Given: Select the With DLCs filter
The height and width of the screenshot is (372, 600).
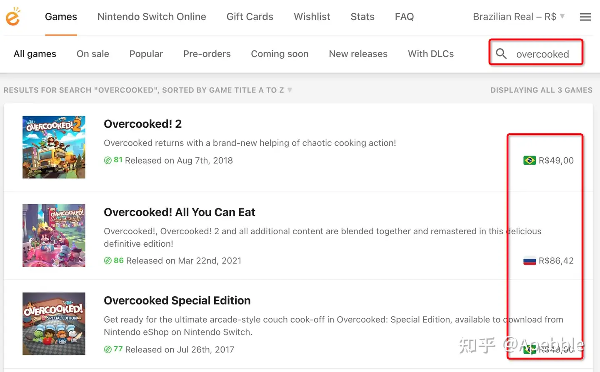Looking at the screenshot, I should pyautogui.click(x=431, y=54).
